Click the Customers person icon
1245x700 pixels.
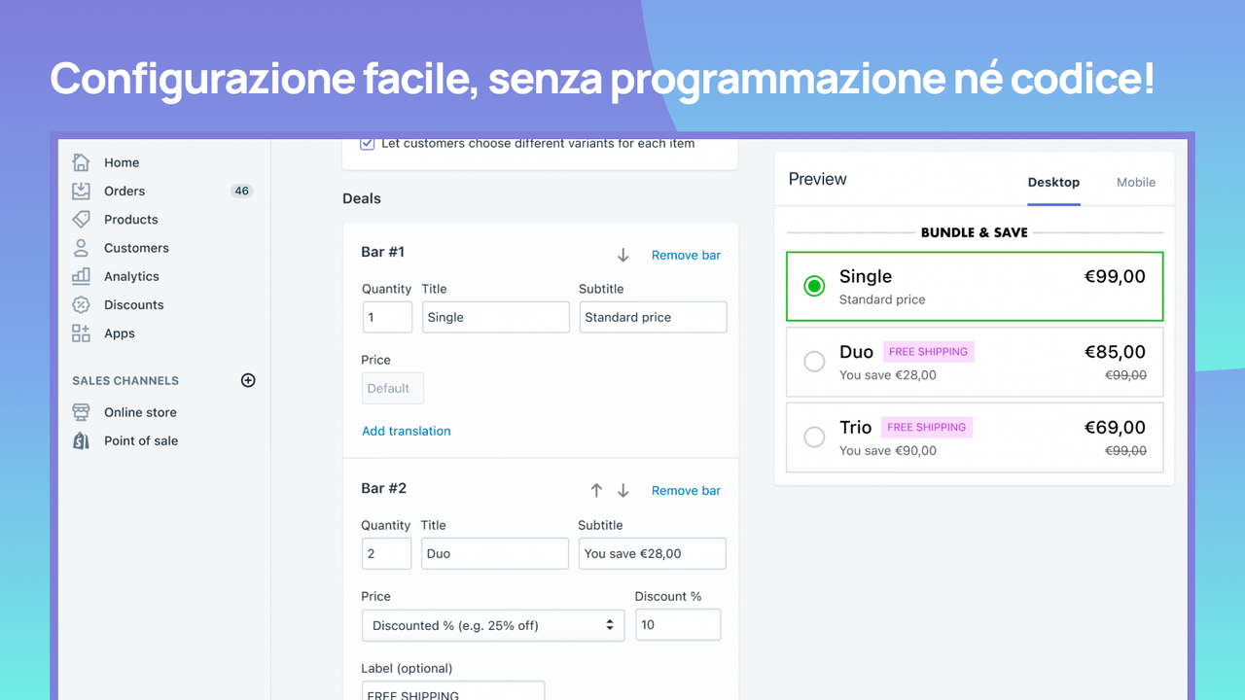coord(82,248)
